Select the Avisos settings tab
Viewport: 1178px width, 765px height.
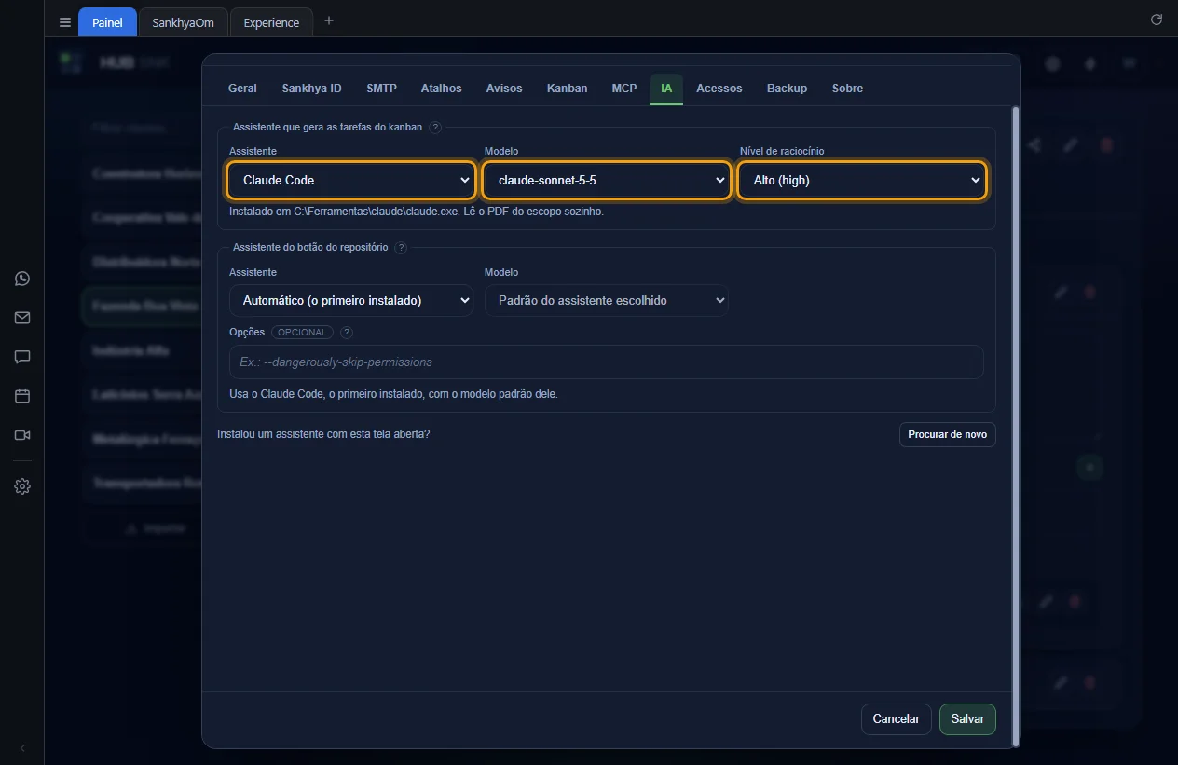[504, 89]
